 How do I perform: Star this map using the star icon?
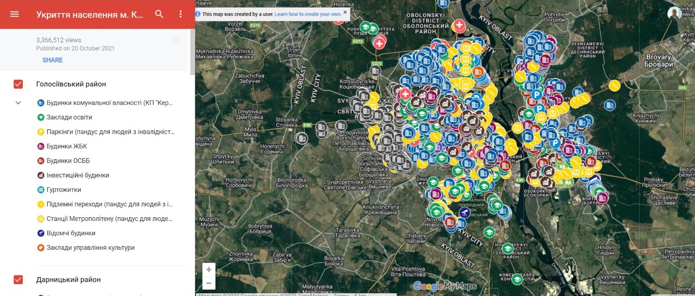pyautogui.click(x=176, y=41)
